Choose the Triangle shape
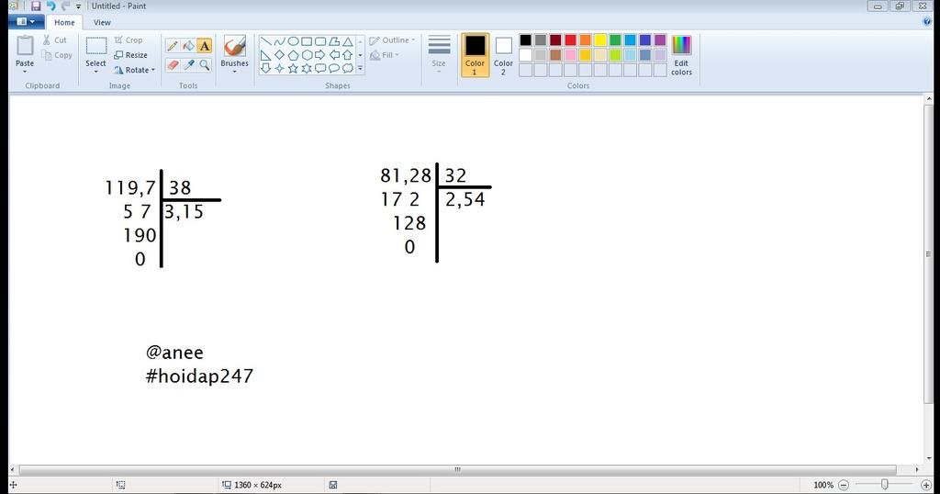 click(348, 41)
